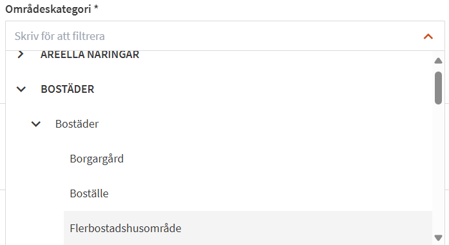The height and width of the screenshot is (245, 449).
Task: Click the 'Skriv för att filtrera' filter field
Action: coord(218,36)
